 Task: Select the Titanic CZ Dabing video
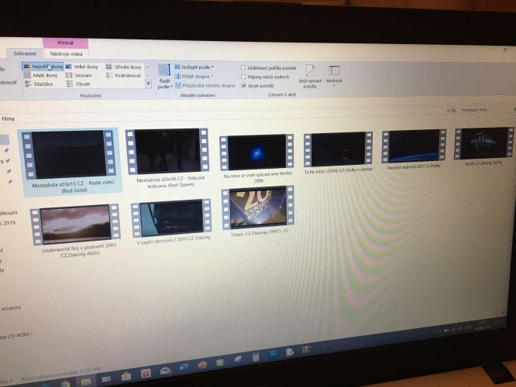point(258,212)
